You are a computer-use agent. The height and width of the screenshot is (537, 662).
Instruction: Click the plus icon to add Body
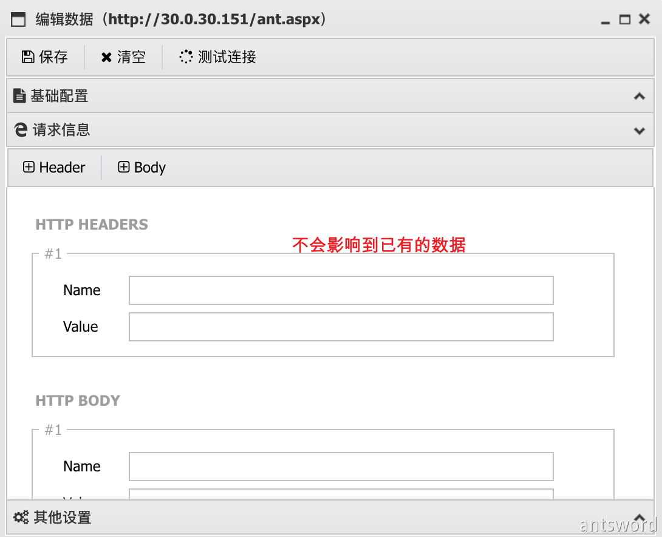pyautogui.click(x=124, y=167)
